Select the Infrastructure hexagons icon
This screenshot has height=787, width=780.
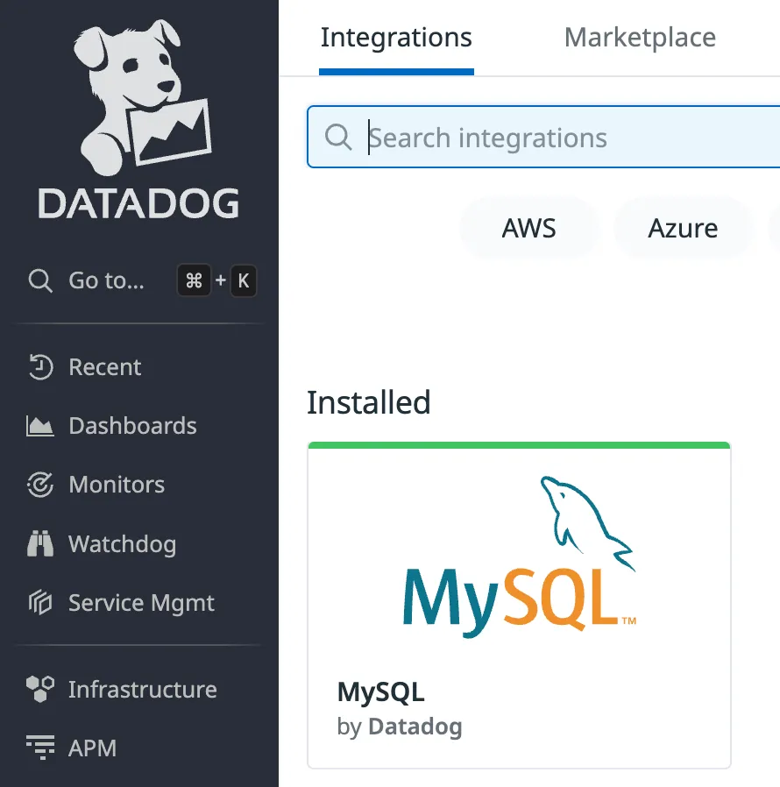[x=40, y=690]
